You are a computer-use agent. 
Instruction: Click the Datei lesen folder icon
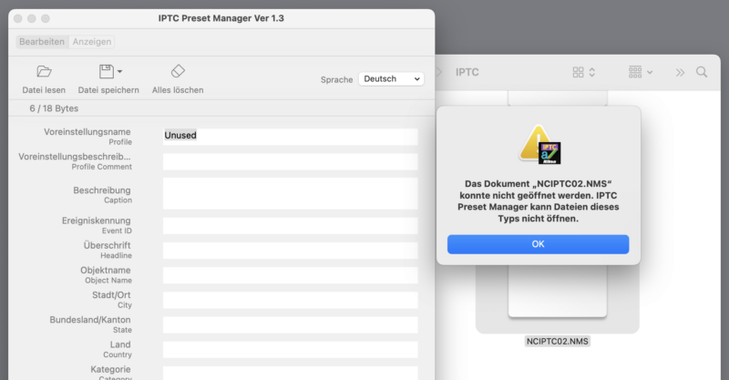(x=43, y=72)
